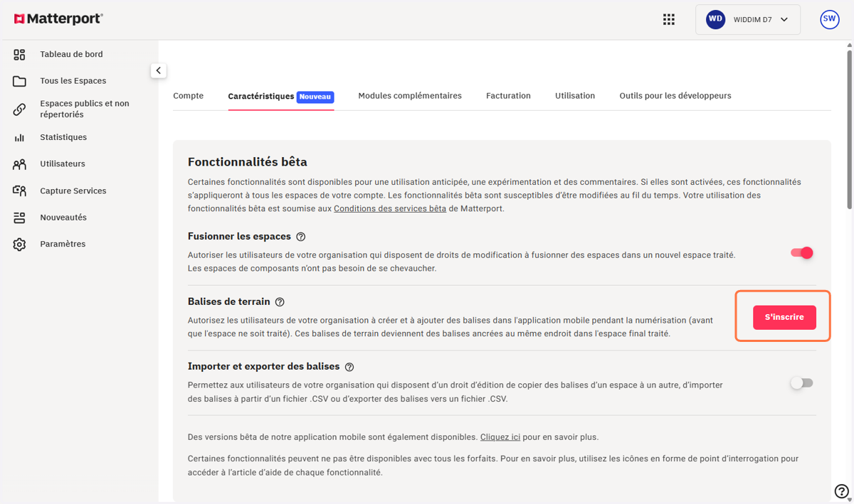Viewport: 854px width, 504px height.
Task: Open Tableau de bord in sidebar
Action: point(71,54)
